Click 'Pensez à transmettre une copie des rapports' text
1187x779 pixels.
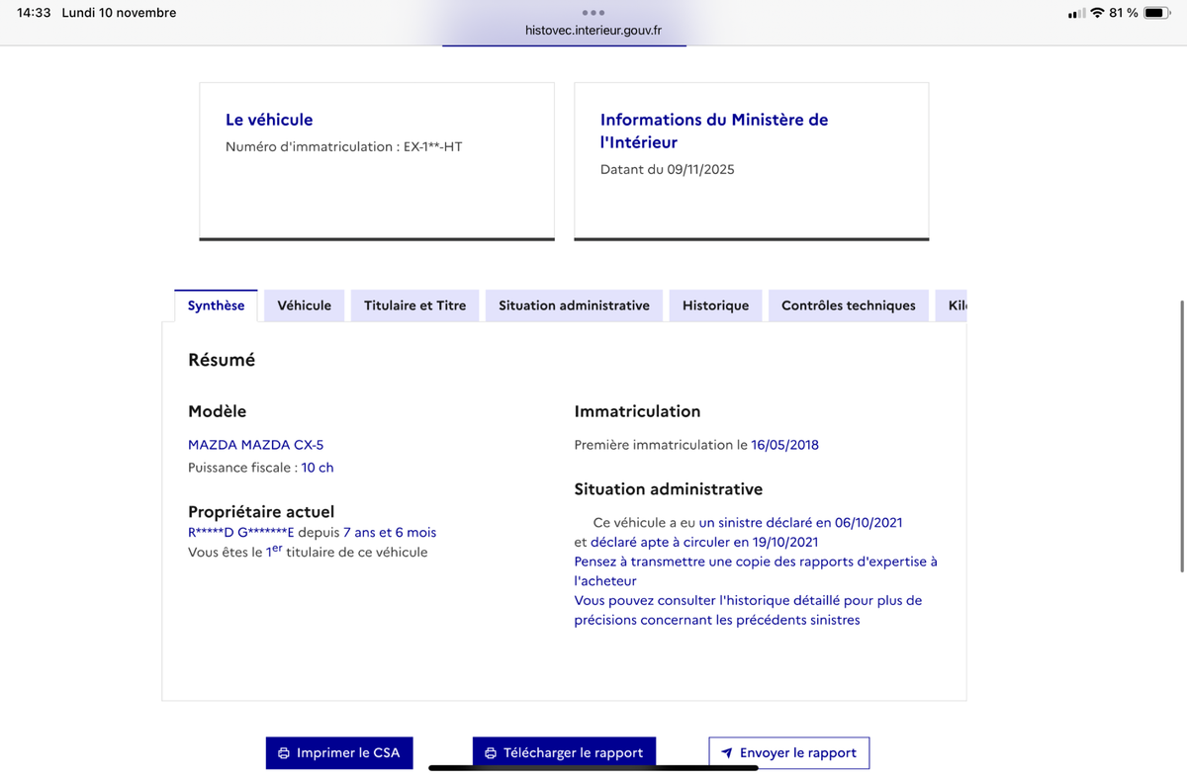point(756,571)
